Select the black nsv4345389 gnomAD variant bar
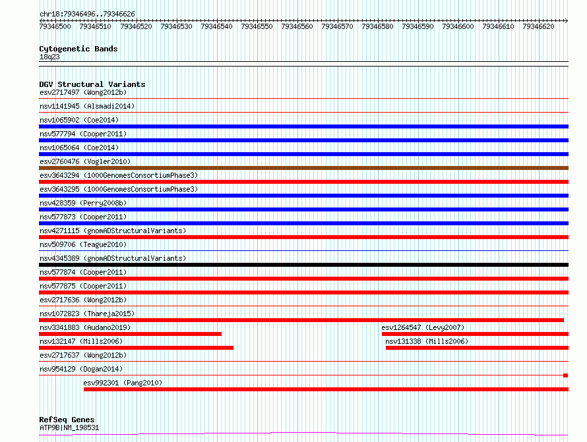The width and height of the screenshot is (587, 442). 303,265
